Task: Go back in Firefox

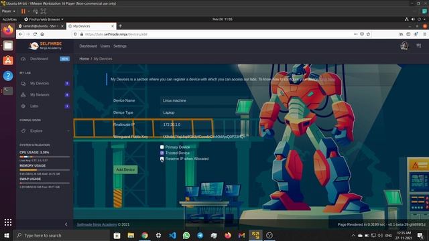Action: click(x=21, y=34)
